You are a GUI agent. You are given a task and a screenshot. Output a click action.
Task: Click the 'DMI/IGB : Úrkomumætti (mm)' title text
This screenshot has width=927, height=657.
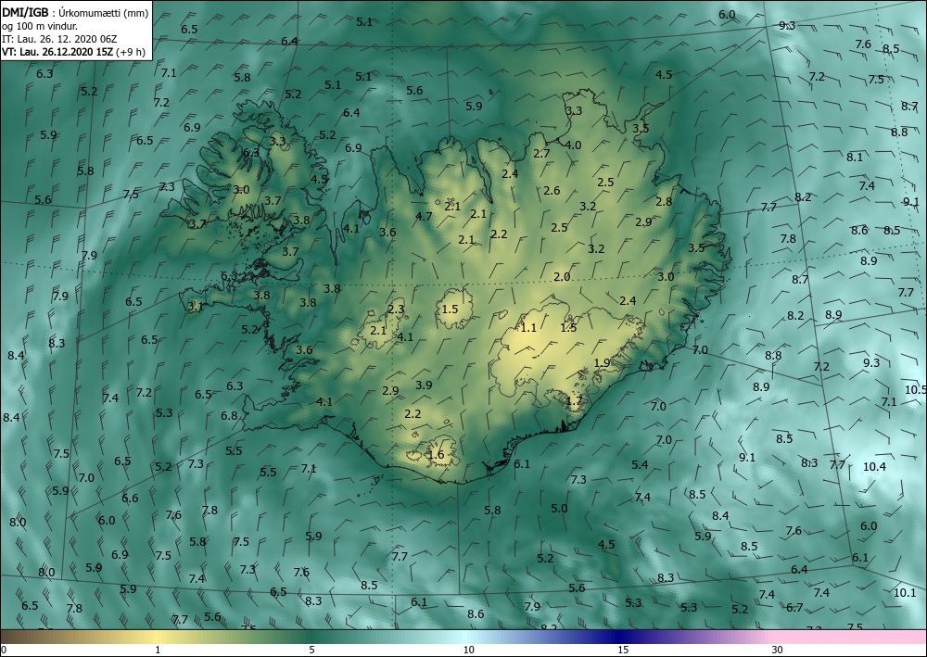click(74, 11)
